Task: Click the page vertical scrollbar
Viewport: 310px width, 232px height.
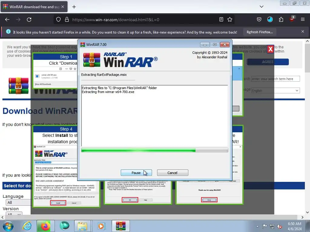Action: click(x=307, y=127)
